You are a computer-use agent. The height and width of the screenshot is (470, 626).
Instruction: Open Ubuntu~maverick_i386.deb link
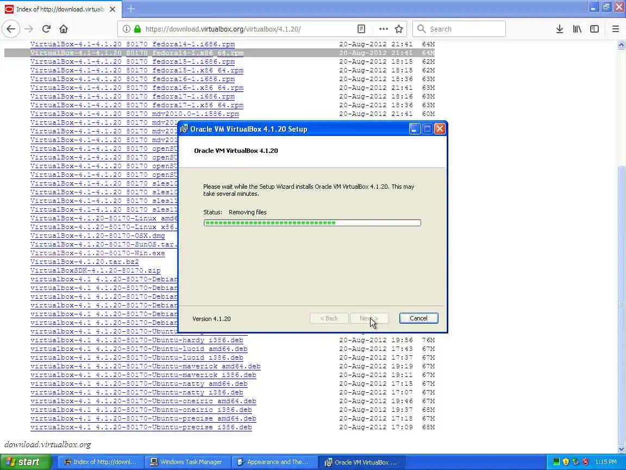click(143, 375)
